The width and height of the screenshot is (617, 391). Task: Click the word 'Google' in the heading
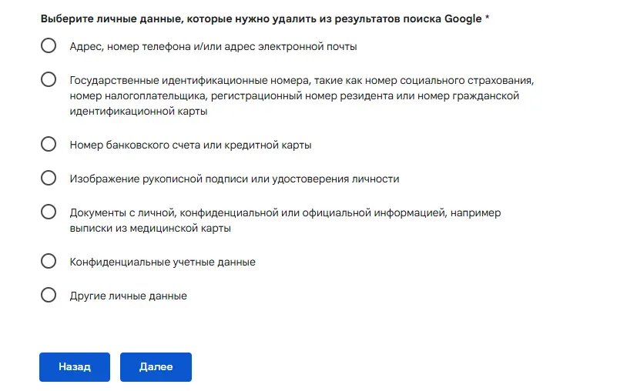(462, 18)
